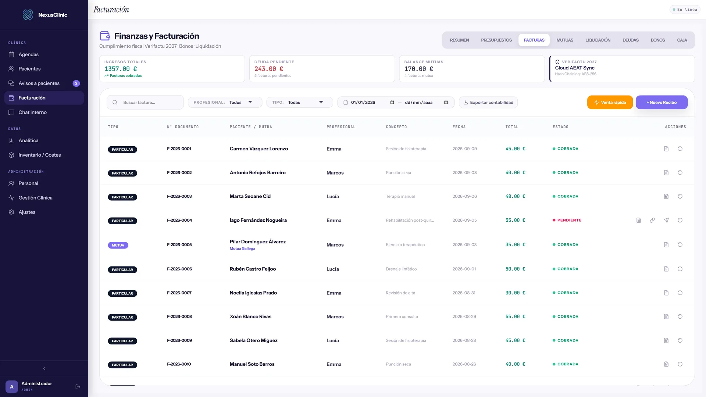Open calendar picker on start date 01/01/2026

392,103
